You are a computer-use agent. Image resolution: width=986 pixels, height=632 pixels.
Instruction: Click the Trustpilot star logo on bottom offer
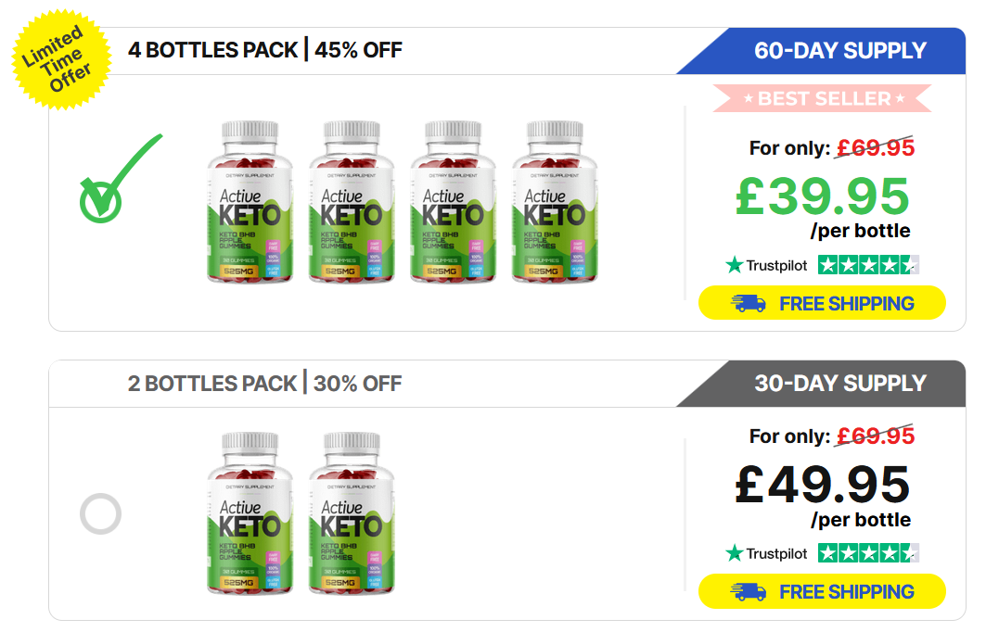732,553
